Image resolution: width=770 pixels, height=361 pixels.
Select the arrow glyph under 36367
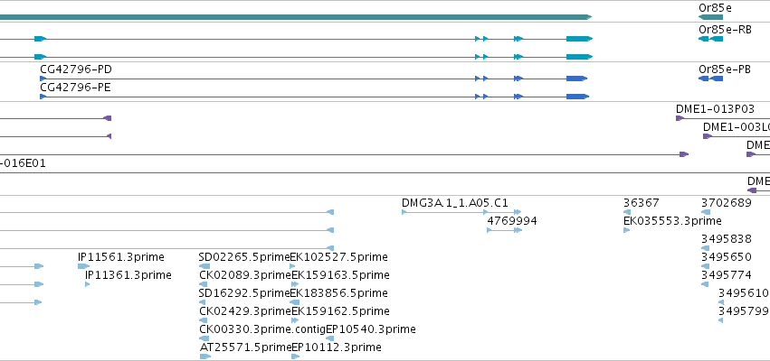click(627, 211)
